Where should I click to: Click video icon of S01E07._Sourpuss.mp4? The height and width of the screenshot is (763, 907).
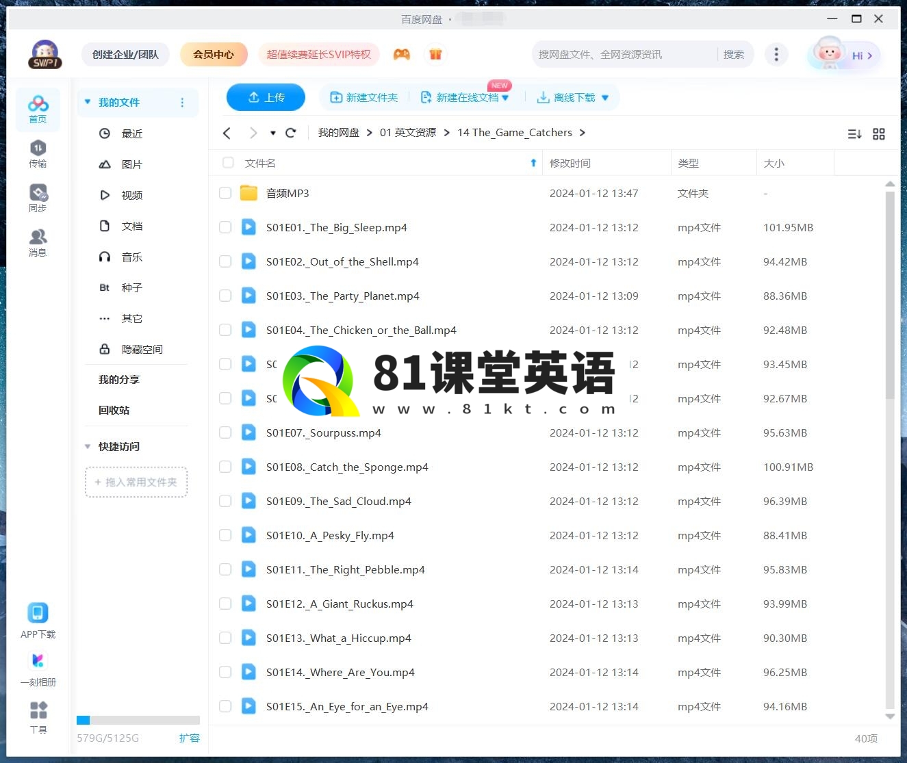[248, 432]
